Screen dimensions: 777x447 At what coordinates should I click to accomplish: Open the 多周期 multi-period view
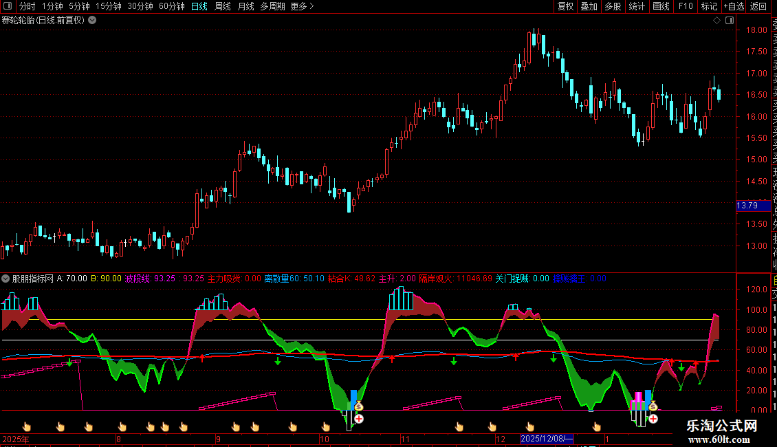point(272,6)
